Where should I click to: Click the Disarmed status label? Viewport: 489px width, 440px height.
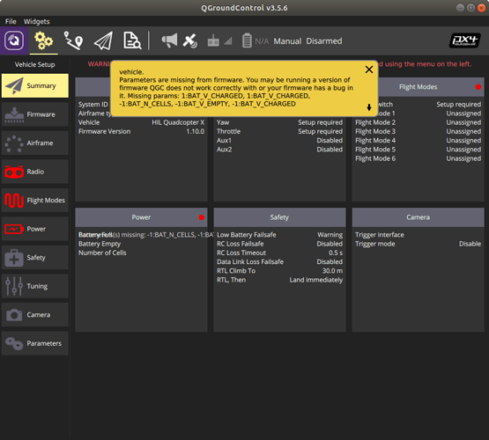coord(324,41)
